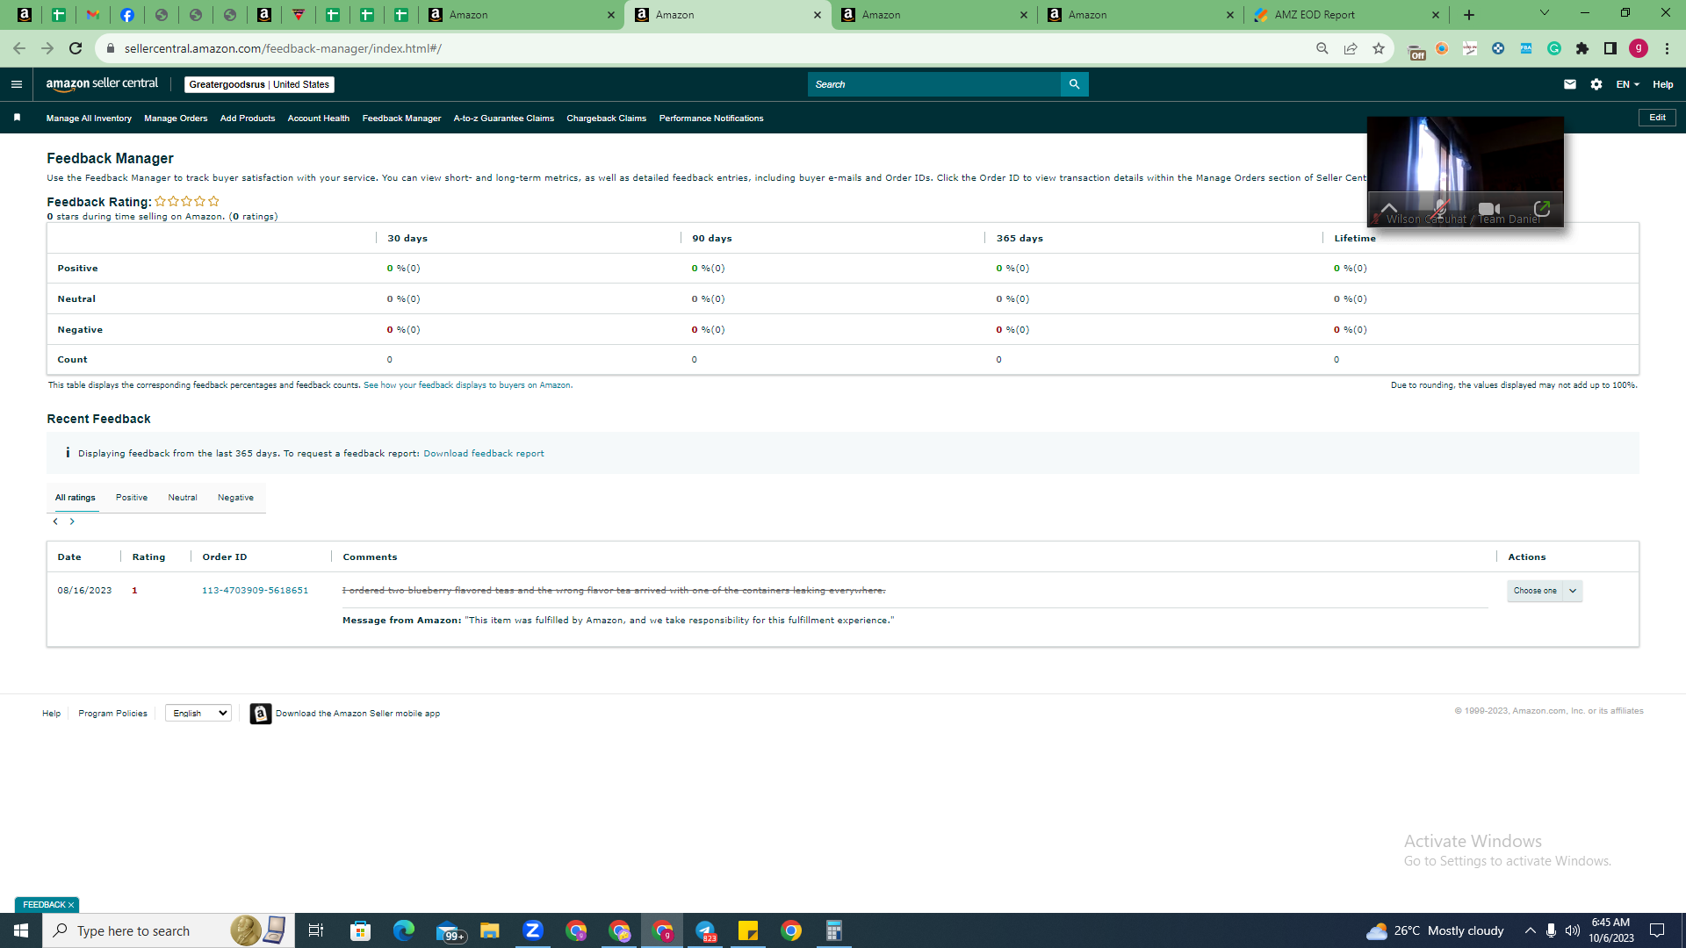Open the Windows notification center
Image resolution: width=1686 pixels, height=948 pixels.
pyautogui.click(x=1657, y=930)
